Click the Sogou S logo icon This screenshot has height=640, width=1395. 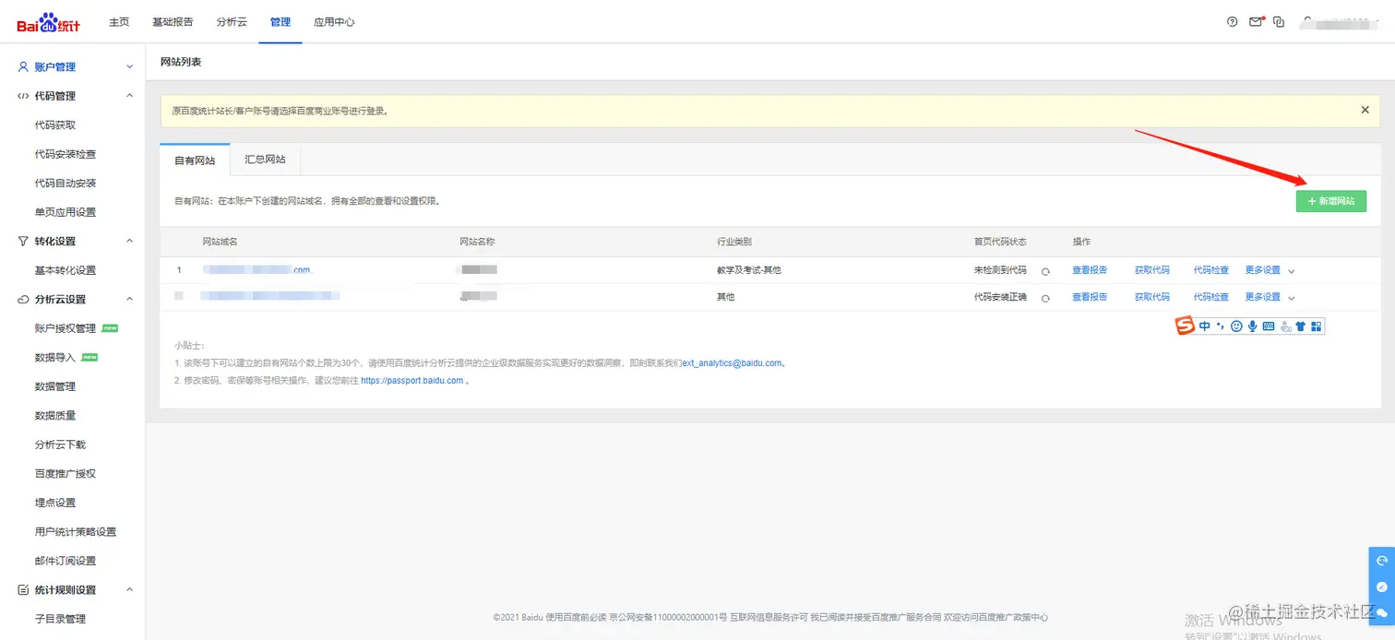pos(1186,326)
